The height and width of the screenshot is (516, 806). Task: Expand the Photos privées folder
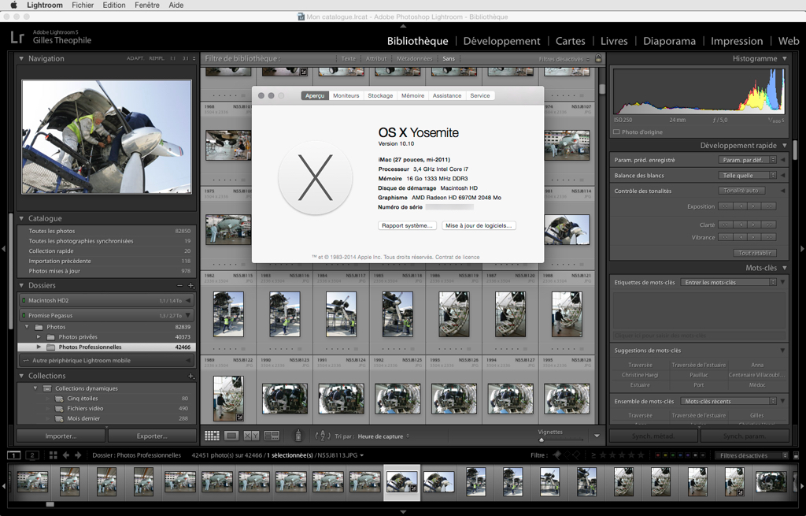coord(39,337)
